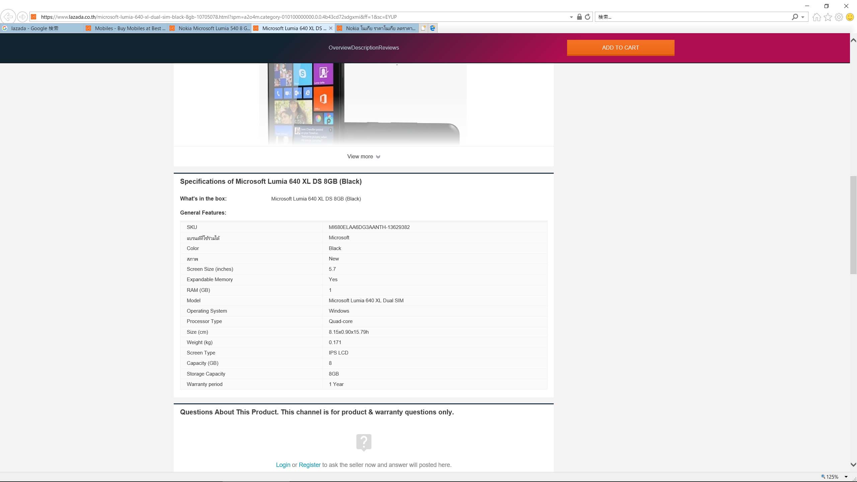Viewport: 857px width, 482px height.
Task: Switch to the Mobiles - Buy Mobiles tab
Action: click(x=126, y=28)
